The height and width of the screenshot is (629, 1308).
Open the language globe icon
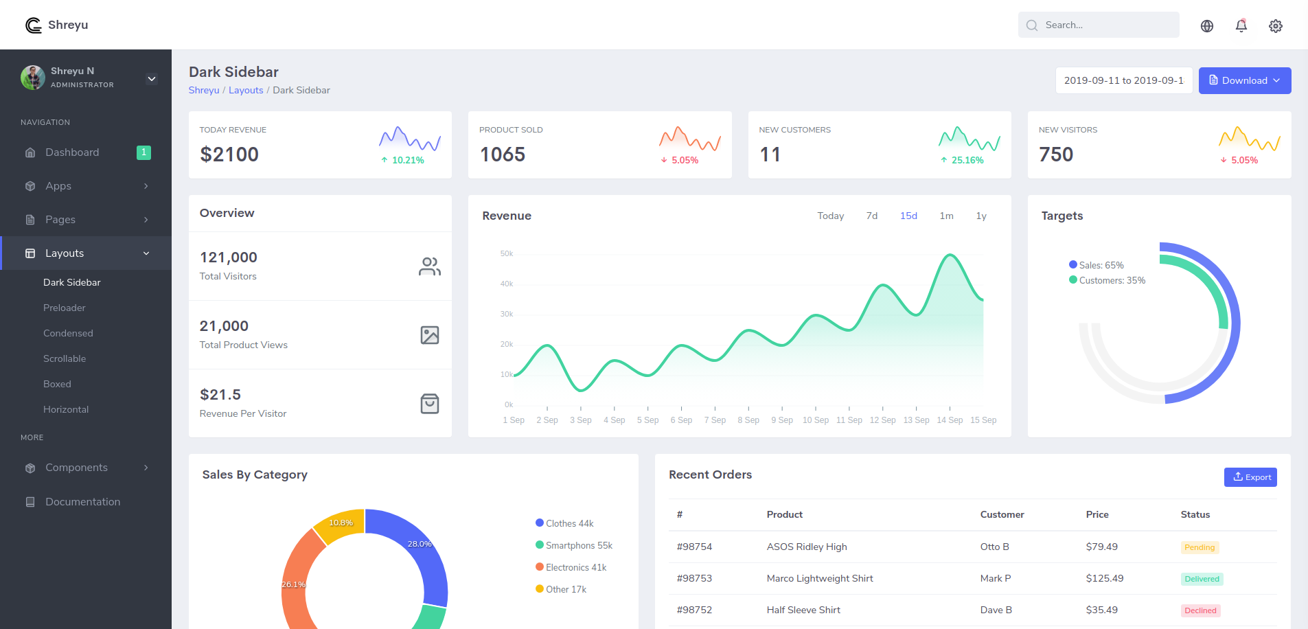pyautogui.click(x=1207, y=26)
